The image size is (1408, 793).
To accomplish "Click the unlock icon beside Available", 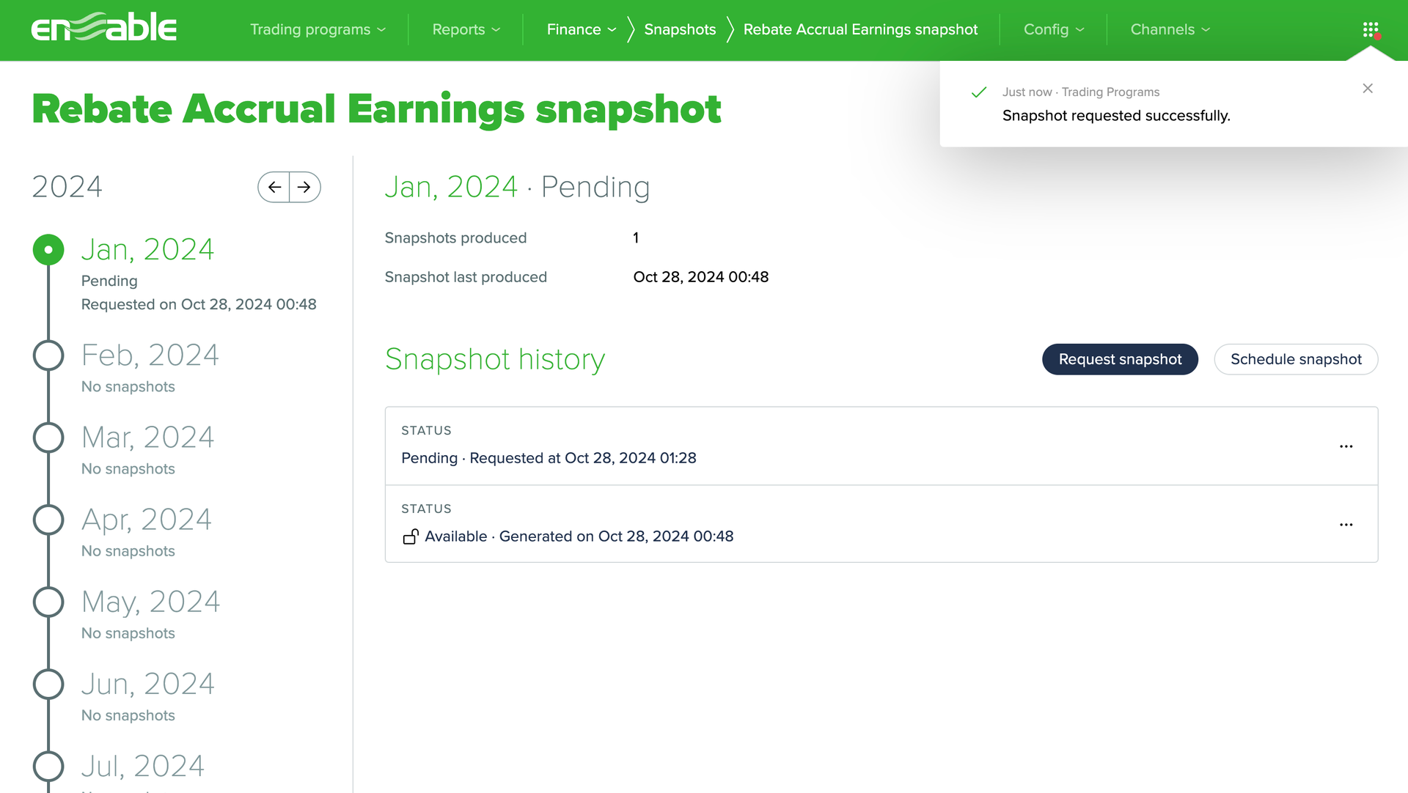I will point(411,536).
